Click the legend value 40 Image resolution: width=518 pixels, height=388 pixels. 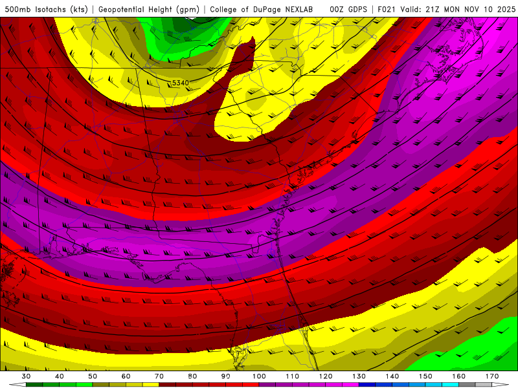[x=60, y=376]
